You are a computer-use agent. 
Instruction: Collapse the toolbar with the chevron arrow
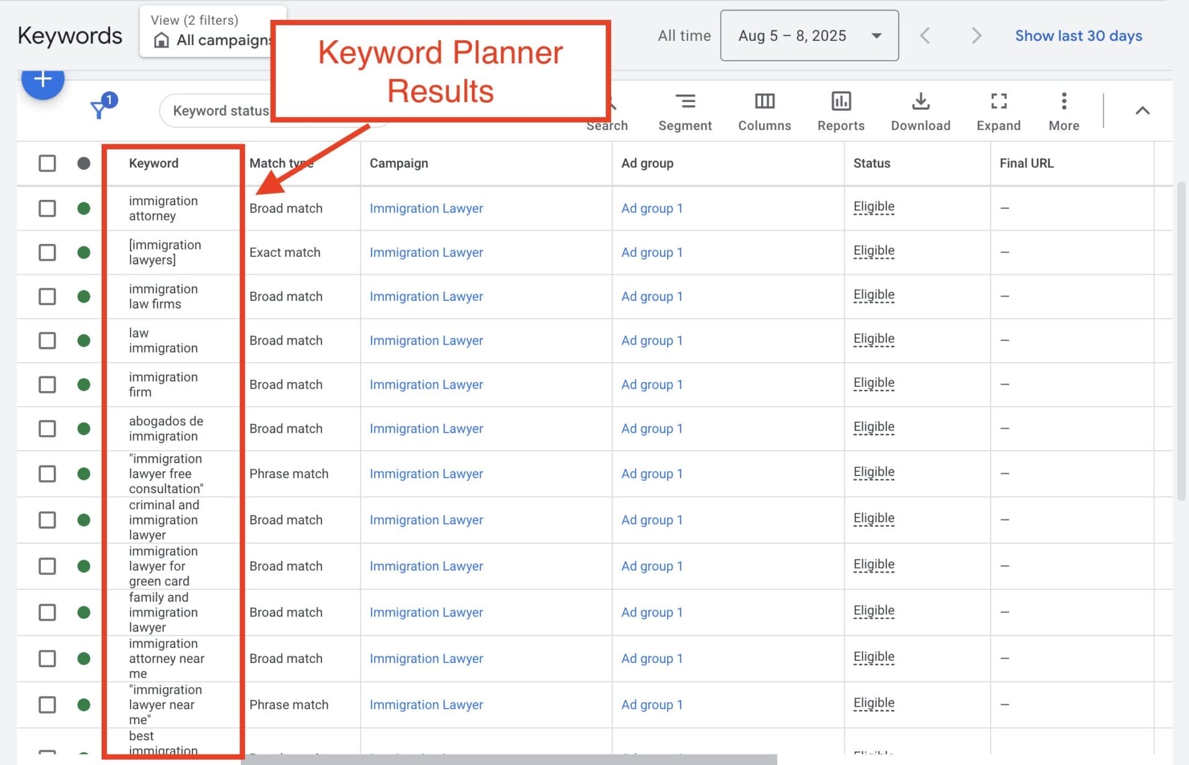coord(1143,111)
